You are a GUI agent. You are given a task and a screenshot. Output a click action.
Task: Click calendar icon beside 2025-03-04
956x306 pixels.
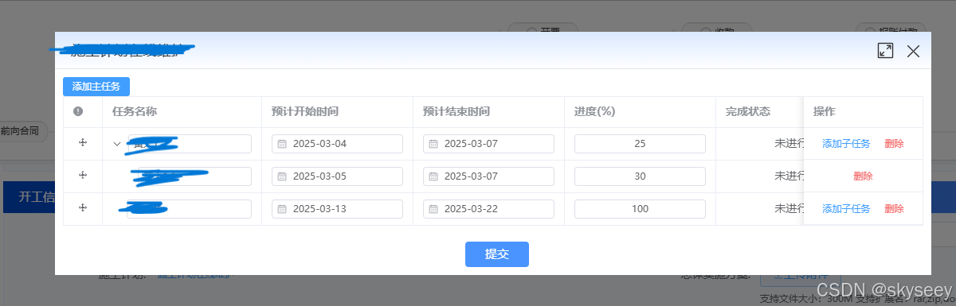282,144
